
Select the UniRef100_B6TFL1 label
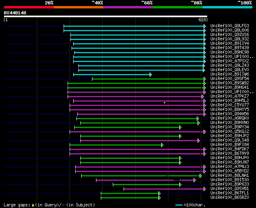coord(230,193)
